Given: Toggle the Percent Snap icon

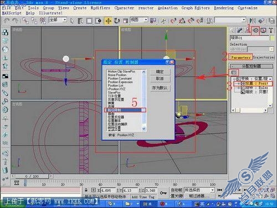Looking at the screenshot, I should coord(191,21).
